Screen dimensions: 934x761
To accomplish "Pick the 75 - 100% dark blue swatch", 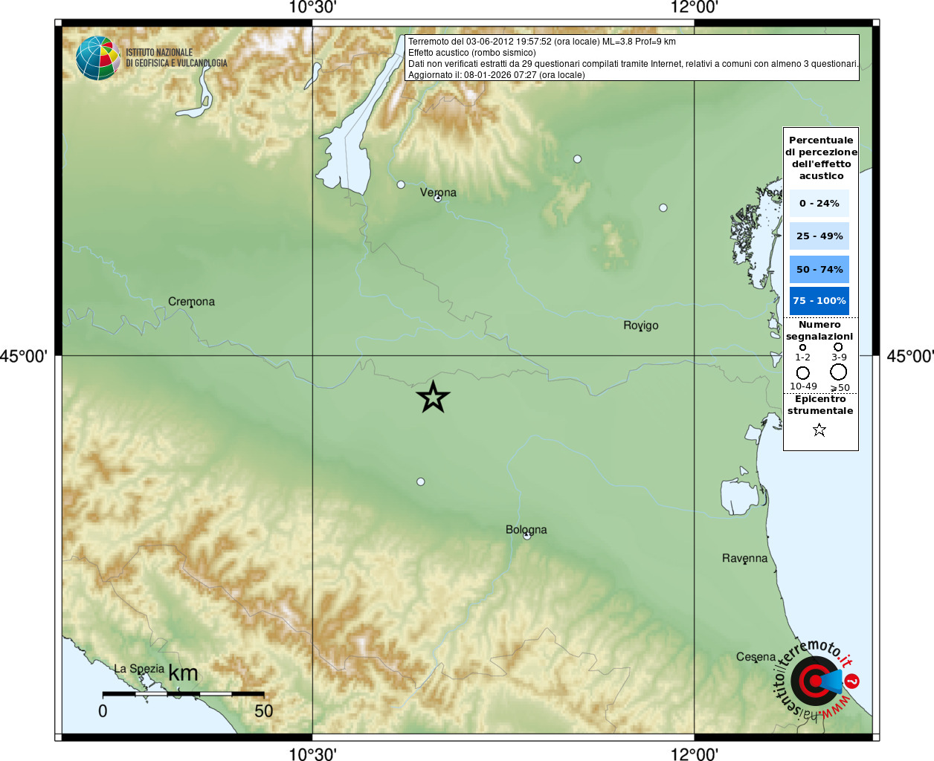I will (x=819, y=301).
